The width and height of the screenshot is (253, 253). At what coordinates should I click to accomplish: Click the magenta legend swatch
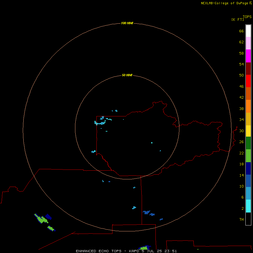(248, 56)
